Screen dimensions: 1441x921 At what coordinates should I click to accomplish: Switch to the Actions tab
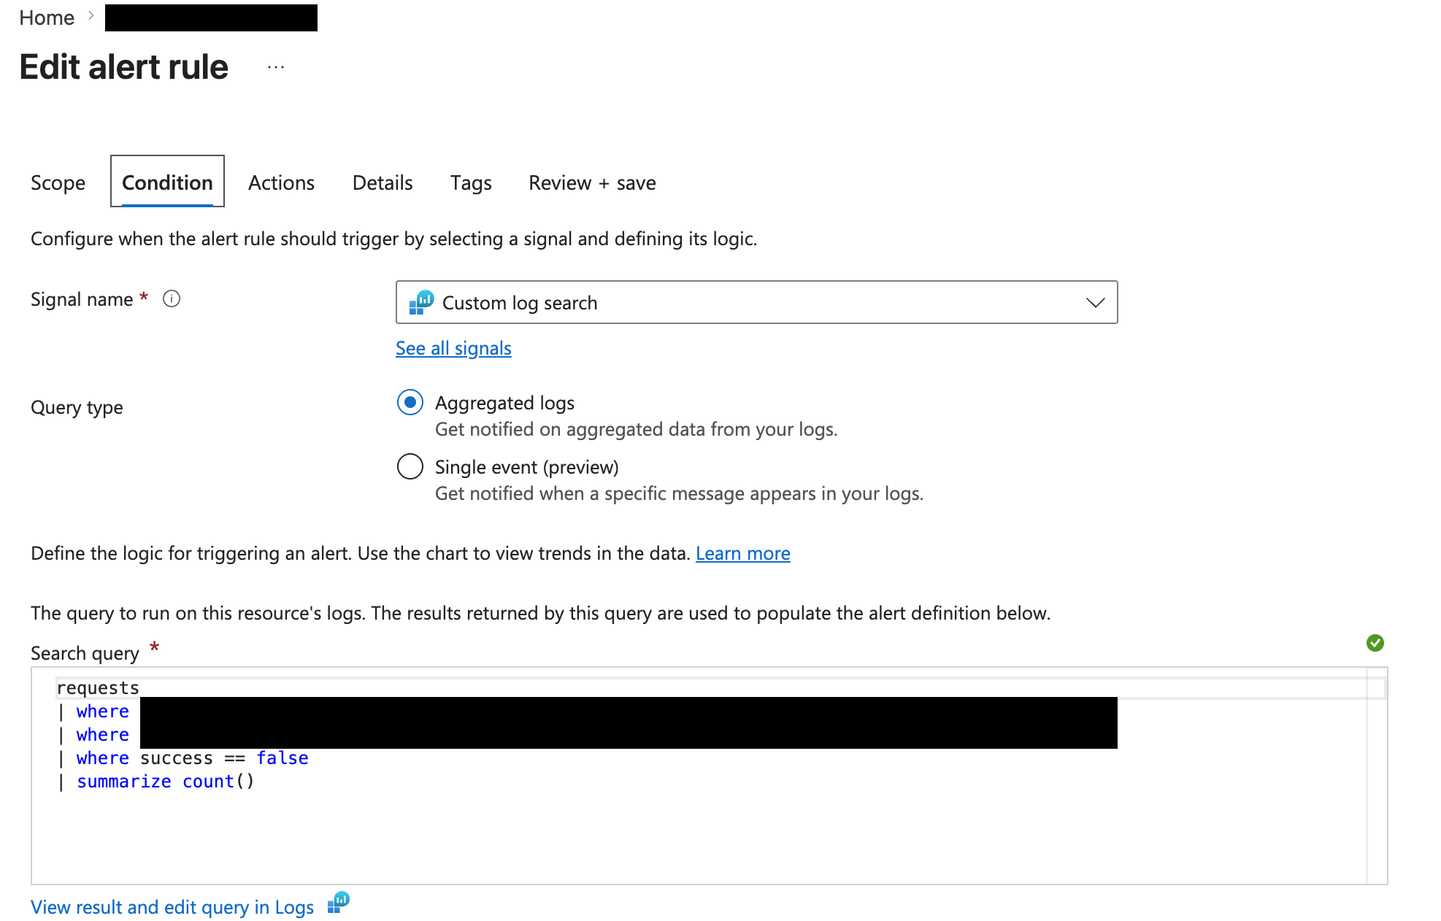(281, 182)
